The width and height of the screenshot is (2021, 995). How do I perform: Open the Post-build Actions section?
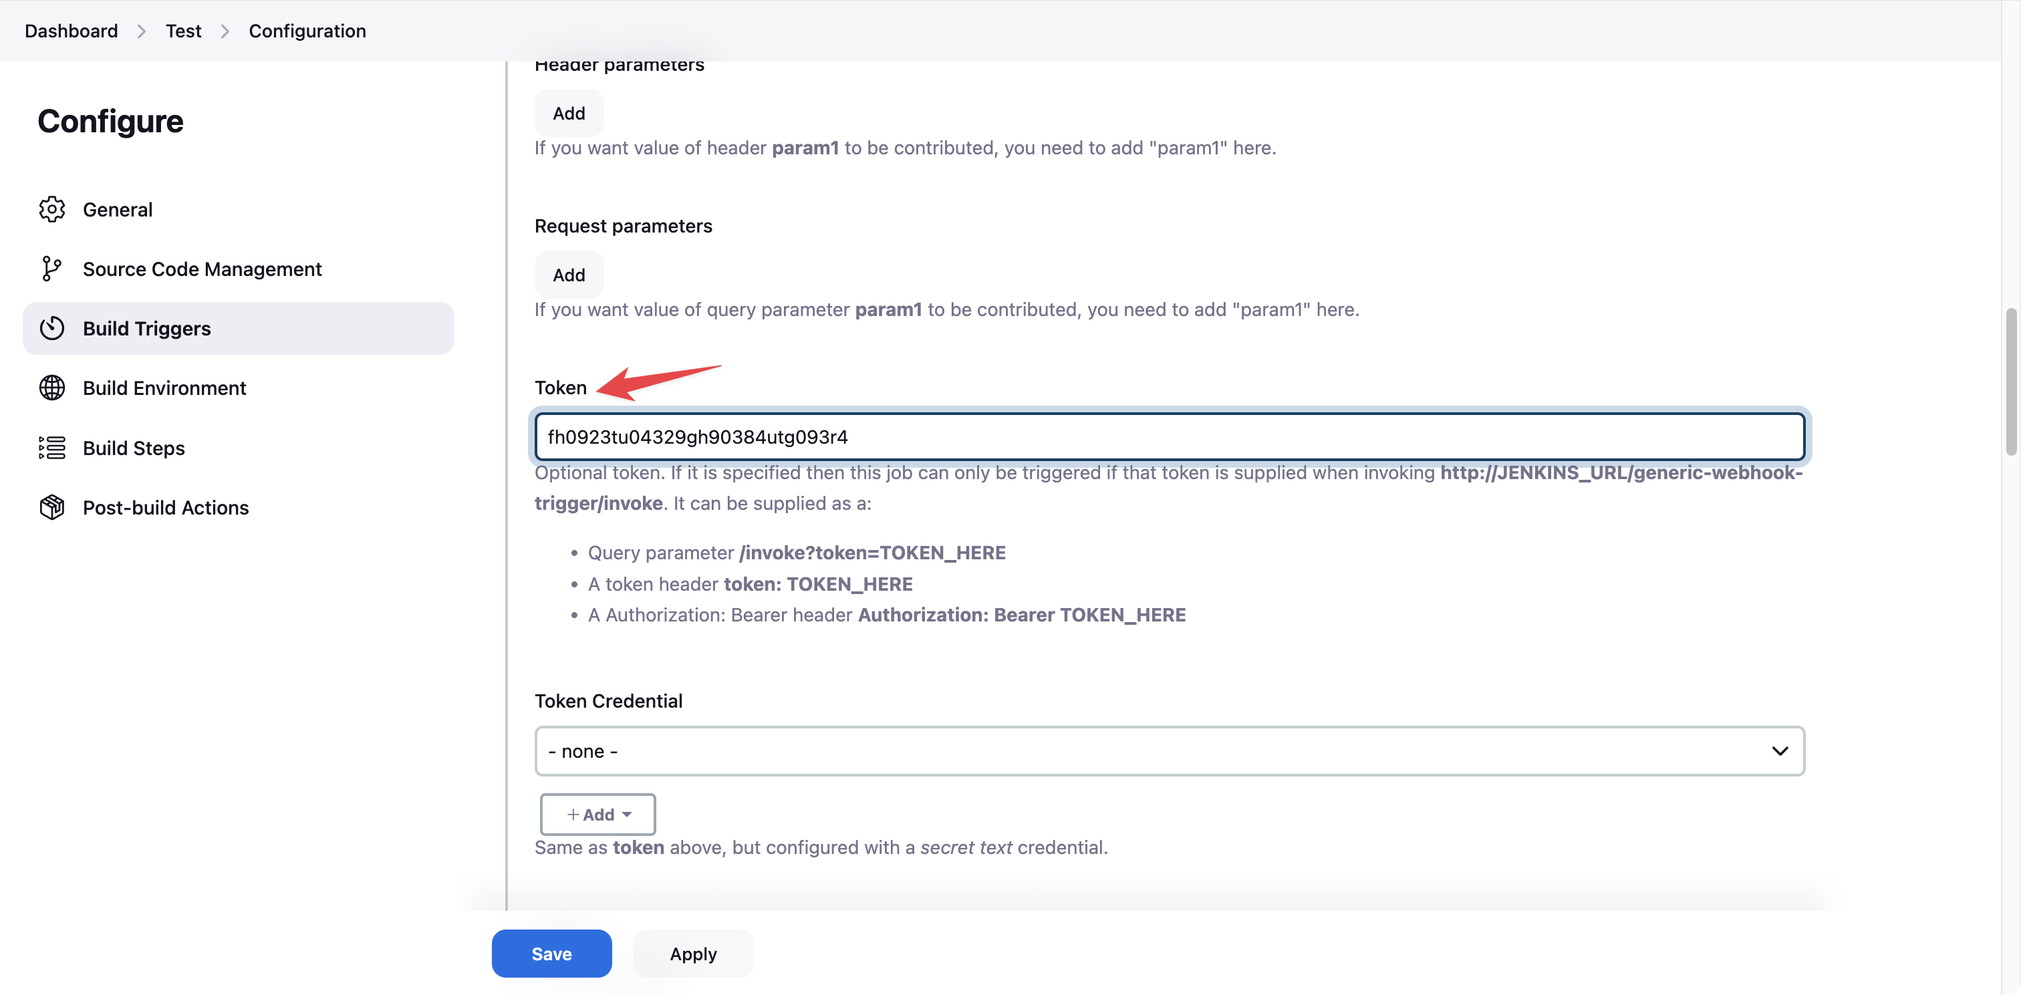pyautogui.click(x=166, y=507)
